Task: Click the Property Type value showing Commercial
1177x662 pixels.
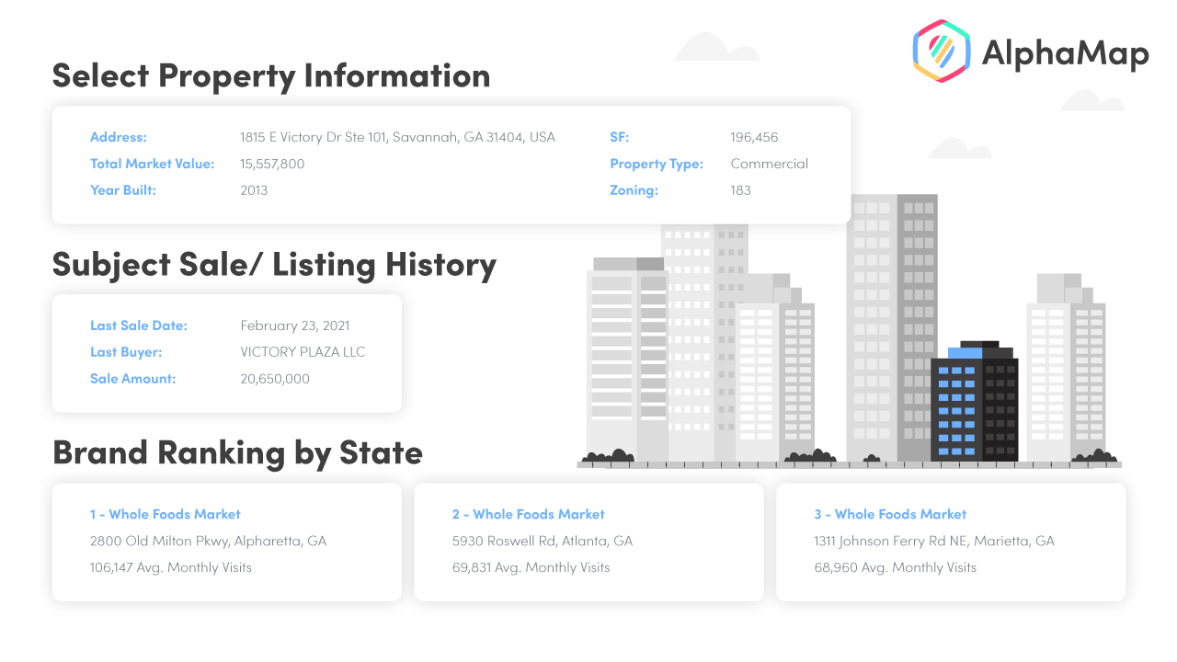Action: click(770, 164)
